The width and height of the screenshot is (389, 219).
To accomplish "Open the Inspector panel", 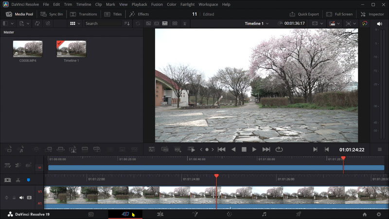I will pos(372,14).
